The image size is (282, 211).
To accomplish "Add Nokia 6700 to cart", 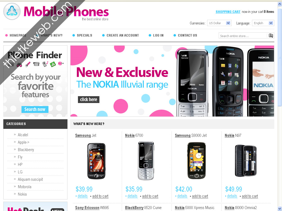I will (150, 196).
